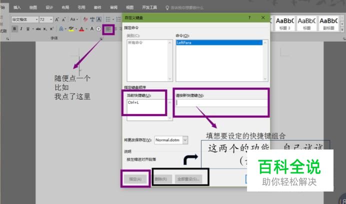Click the 全部重设(S)... reset button
This screenshot has height=204, width=346.
pos(188,179)
